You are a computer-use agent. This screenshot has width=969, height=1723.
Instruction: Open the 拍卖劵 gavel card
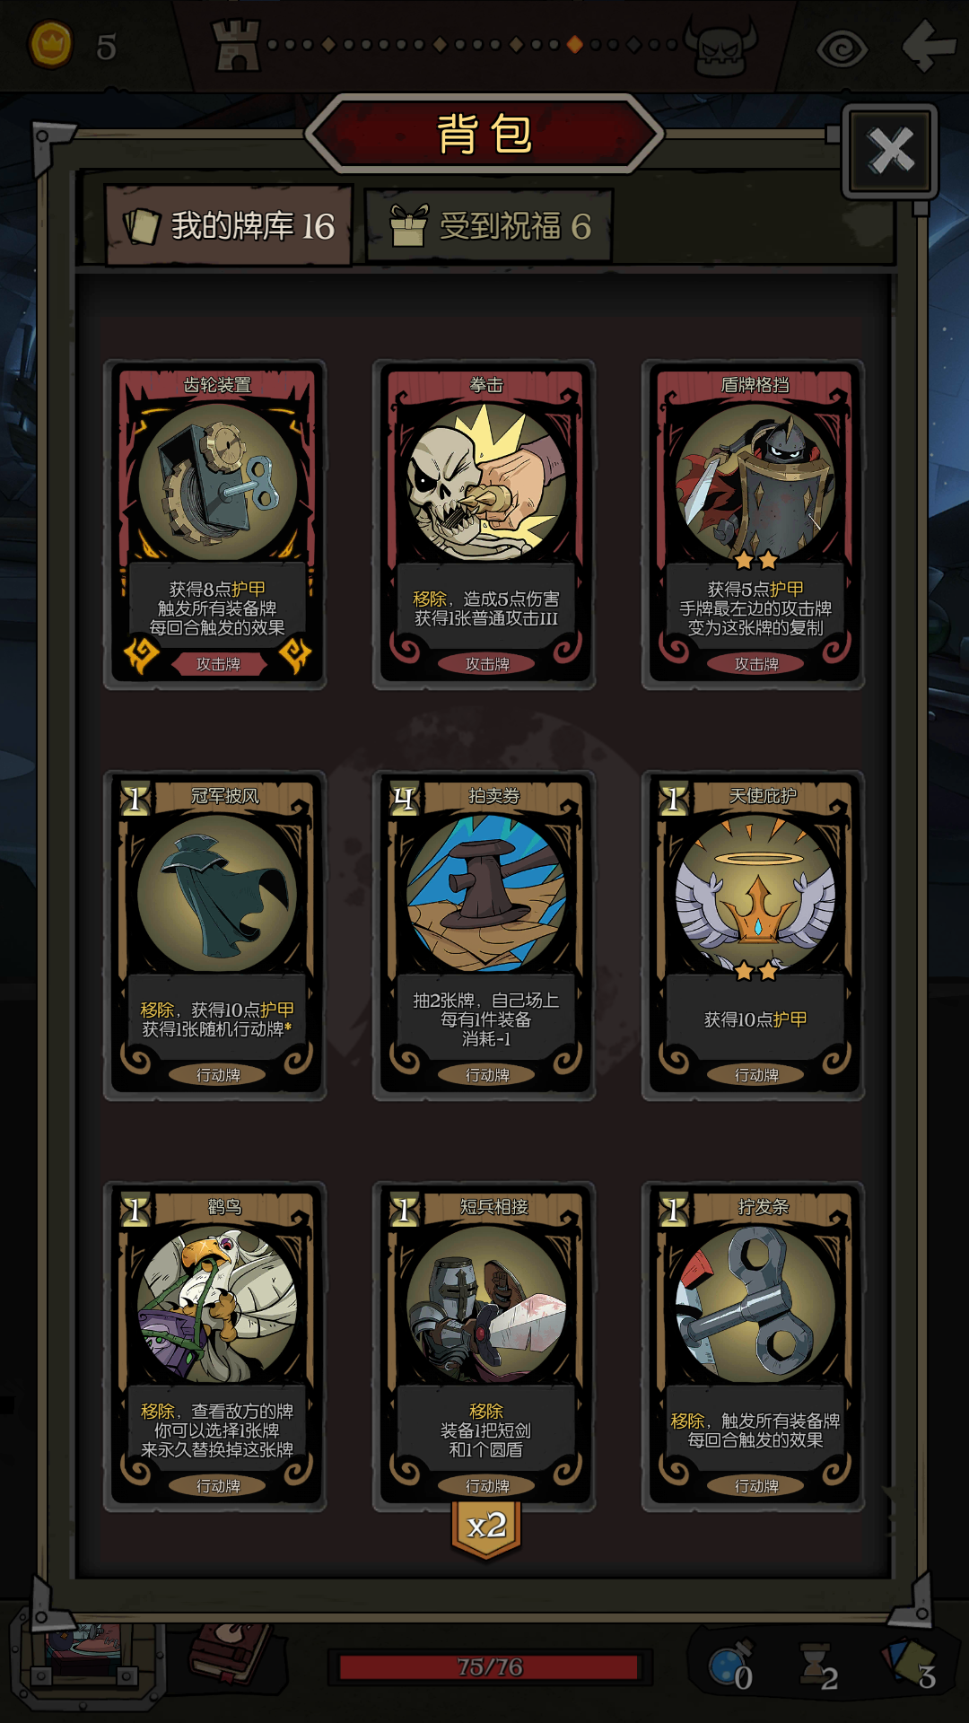point(484,936)
